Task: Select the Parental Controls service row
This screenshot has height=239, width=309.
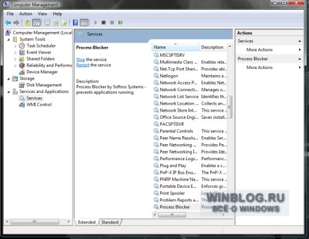Action: (190, 131)
